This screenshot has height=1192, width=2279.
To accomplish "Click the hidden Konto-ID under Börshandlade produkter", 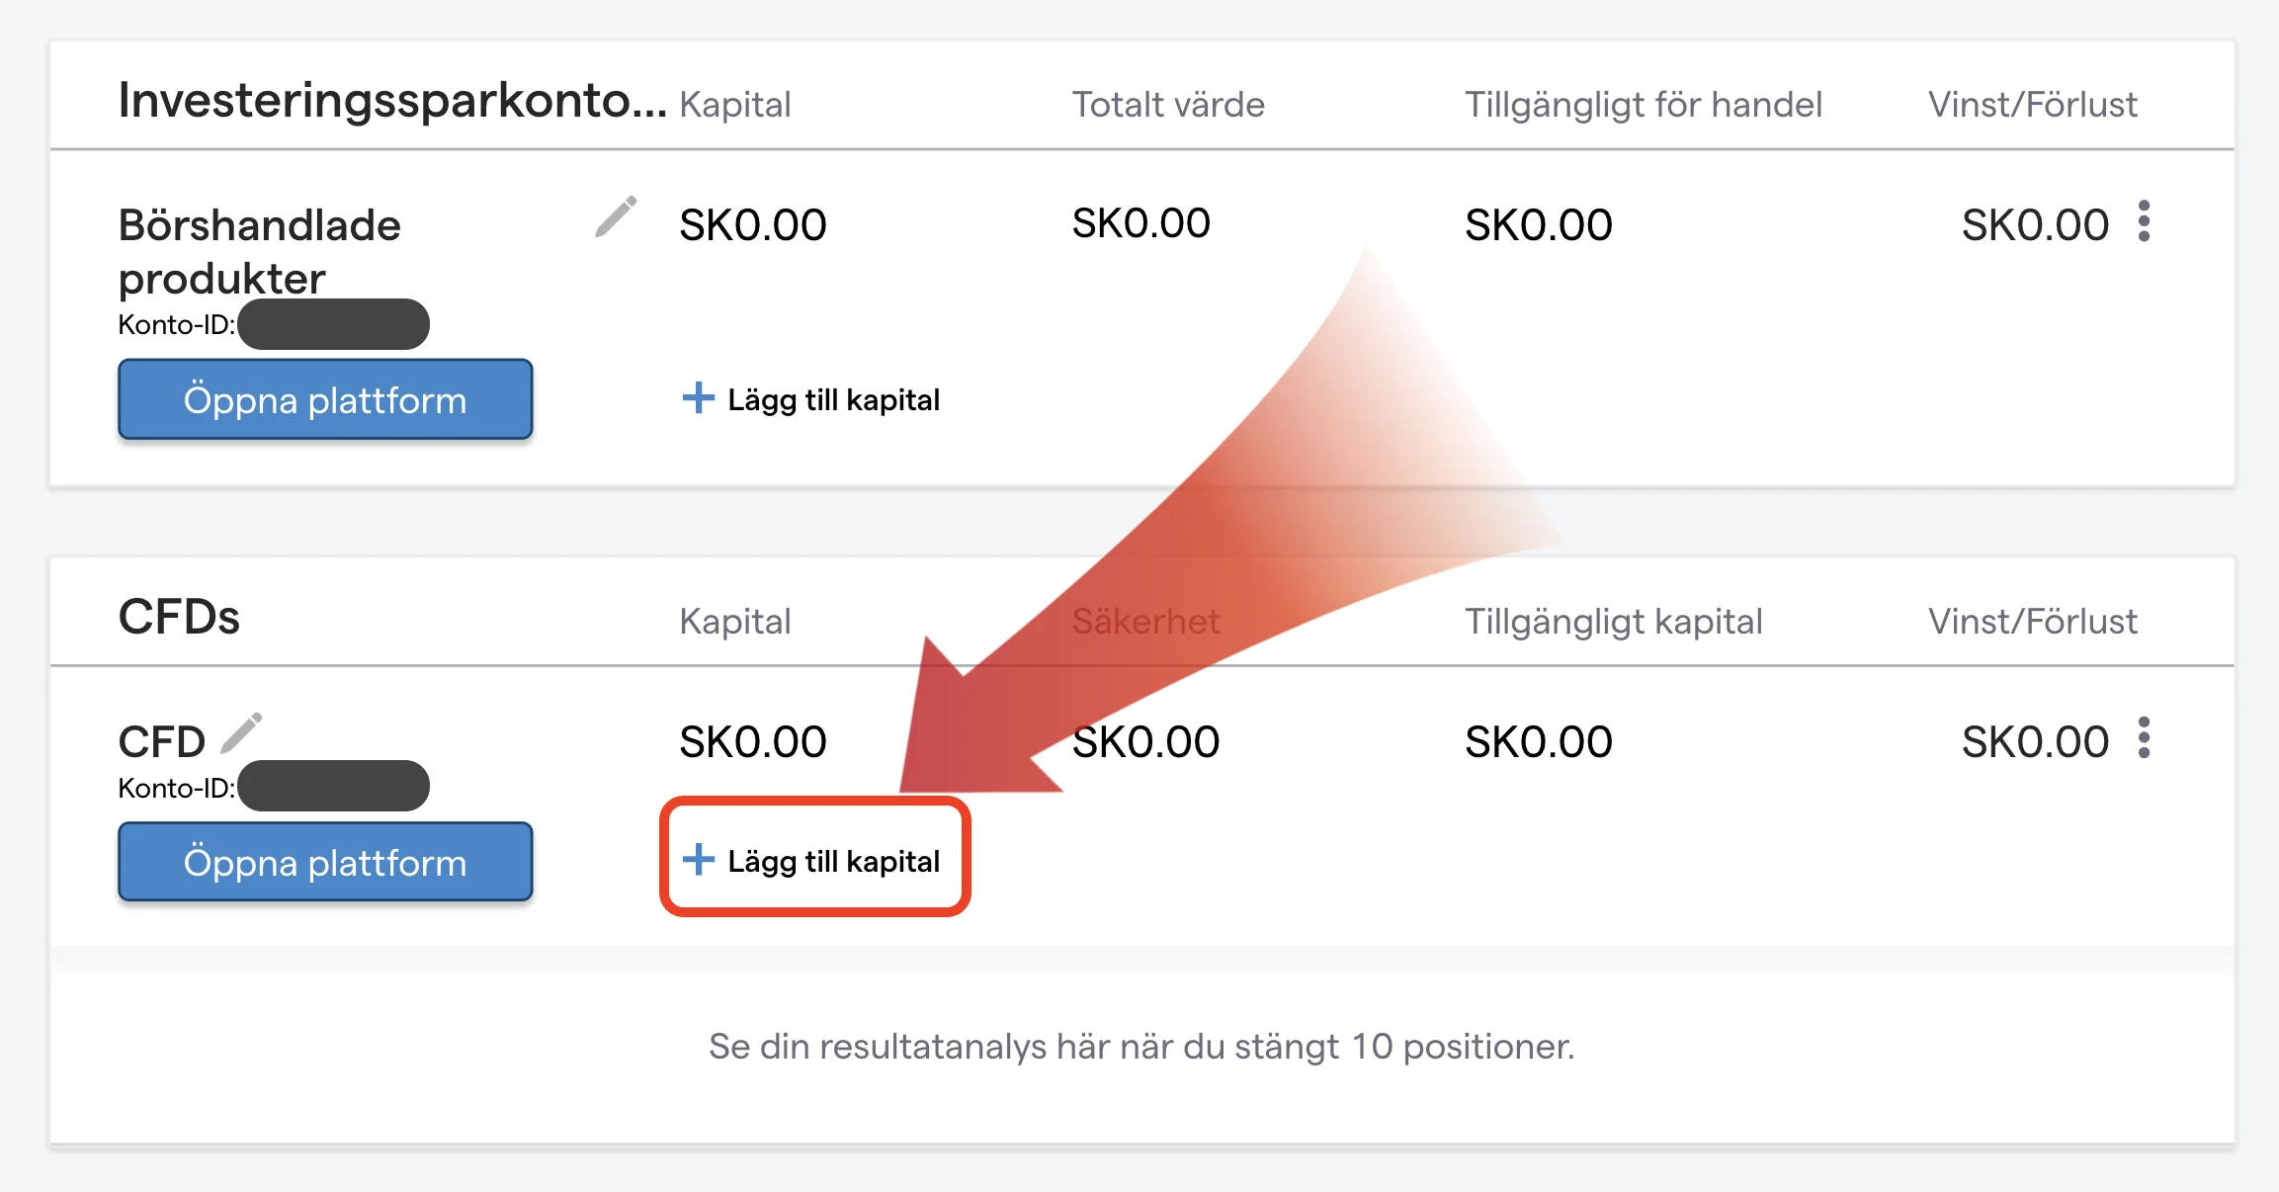I will point(333,324).
